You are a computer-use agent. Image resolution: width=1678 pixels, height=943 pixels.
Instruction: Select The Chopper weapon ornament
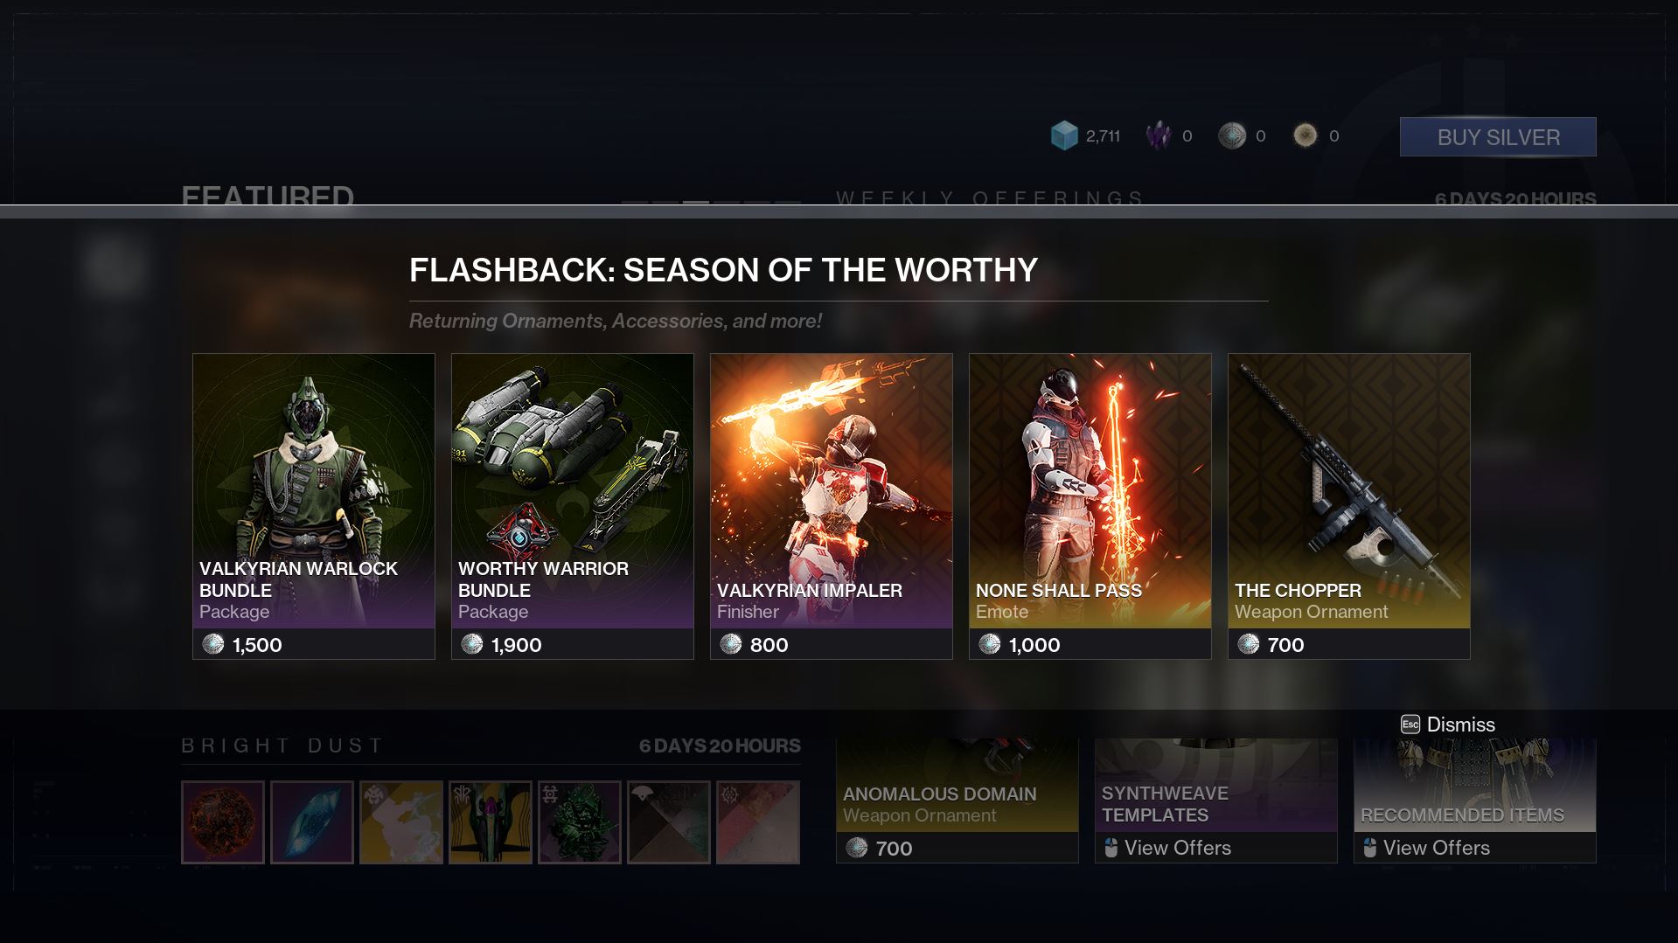[1349, 506]
